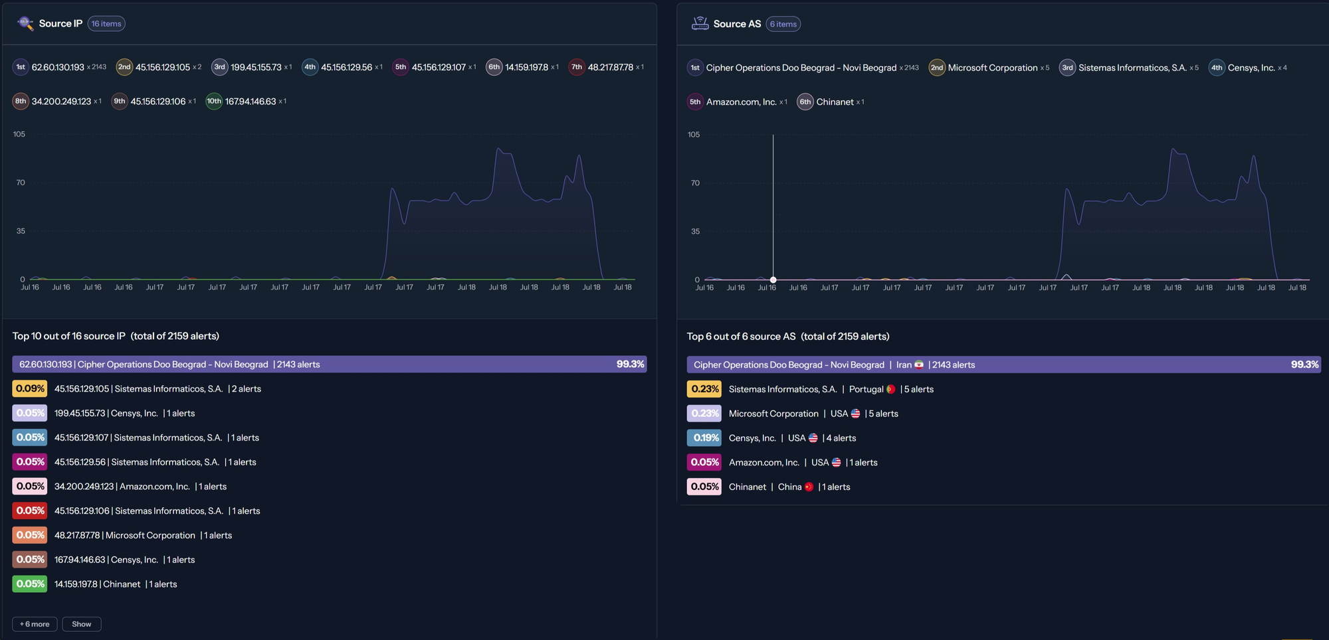Click the 6 items badge beside Source AS
The height and width of the screenshot is (640, 1329).
783,24
